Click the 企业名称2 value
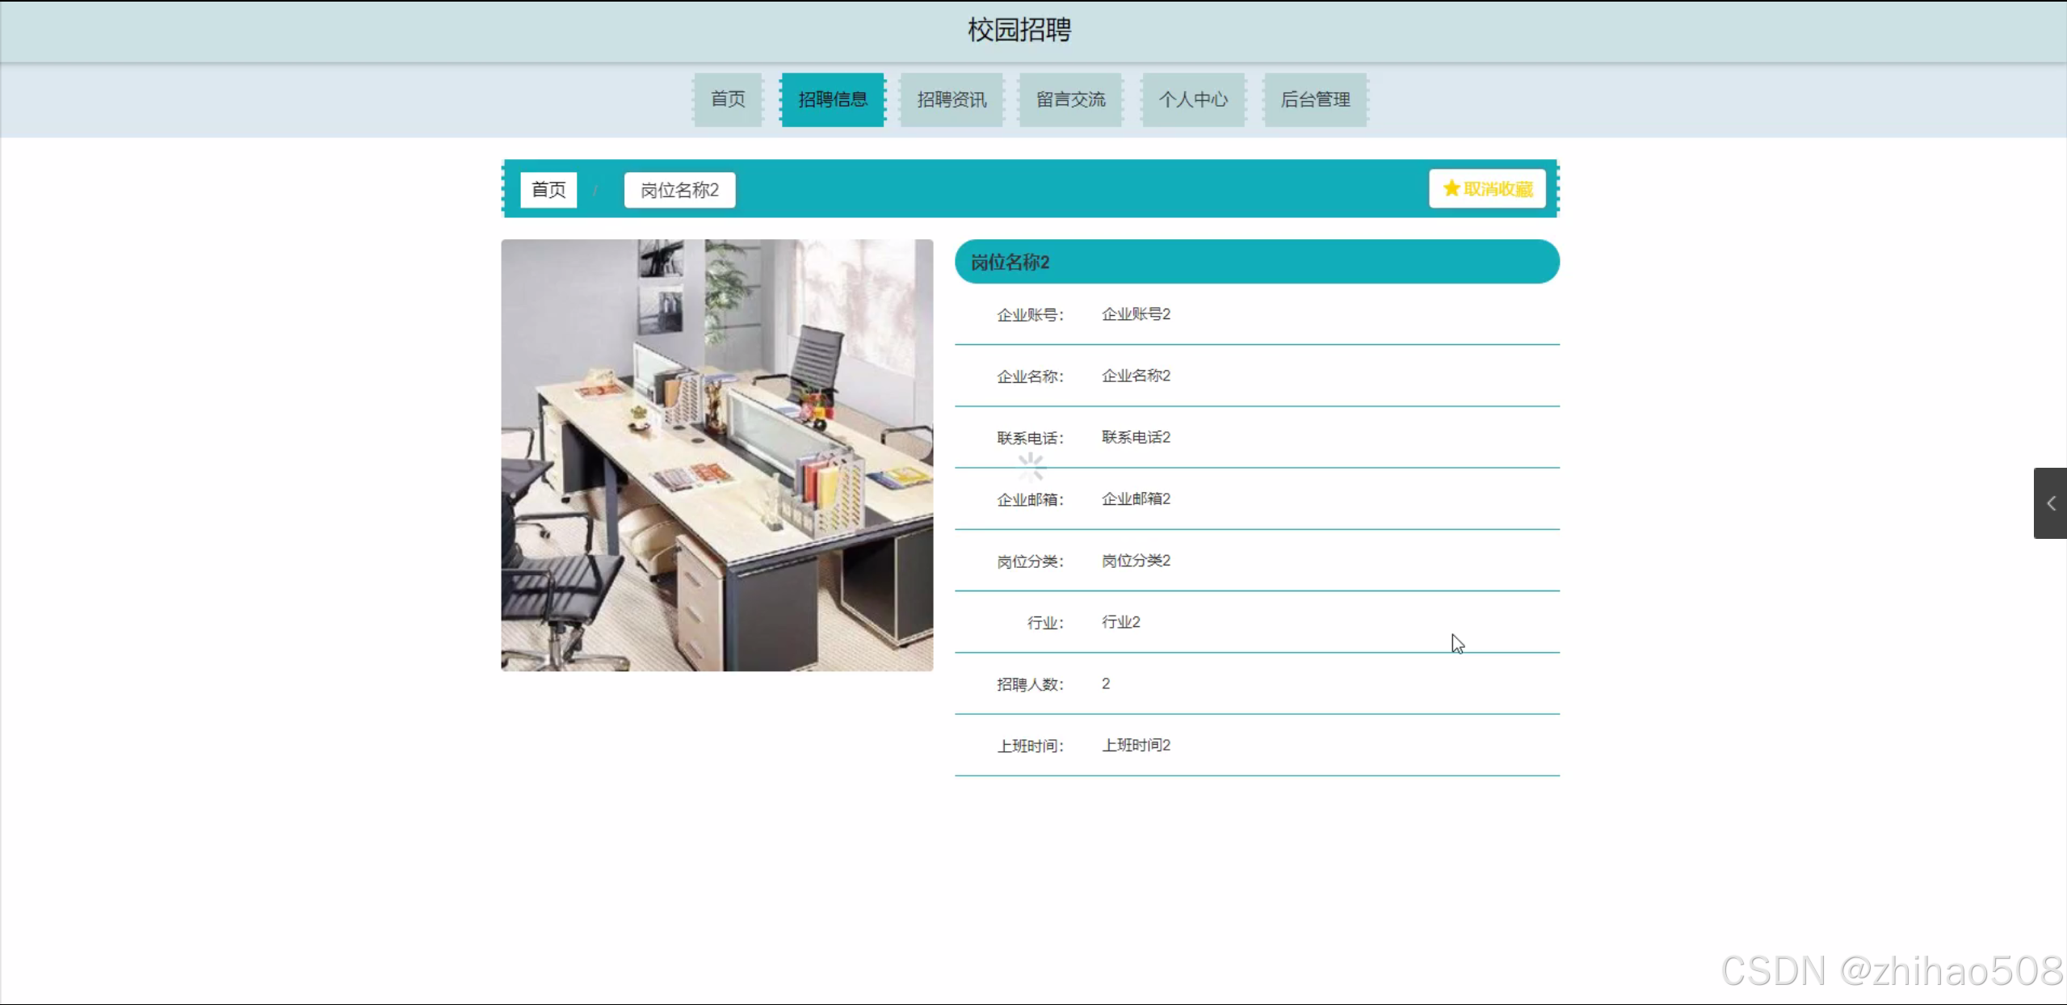Screen dimensions: 2067x1005 click(1135, 376)
